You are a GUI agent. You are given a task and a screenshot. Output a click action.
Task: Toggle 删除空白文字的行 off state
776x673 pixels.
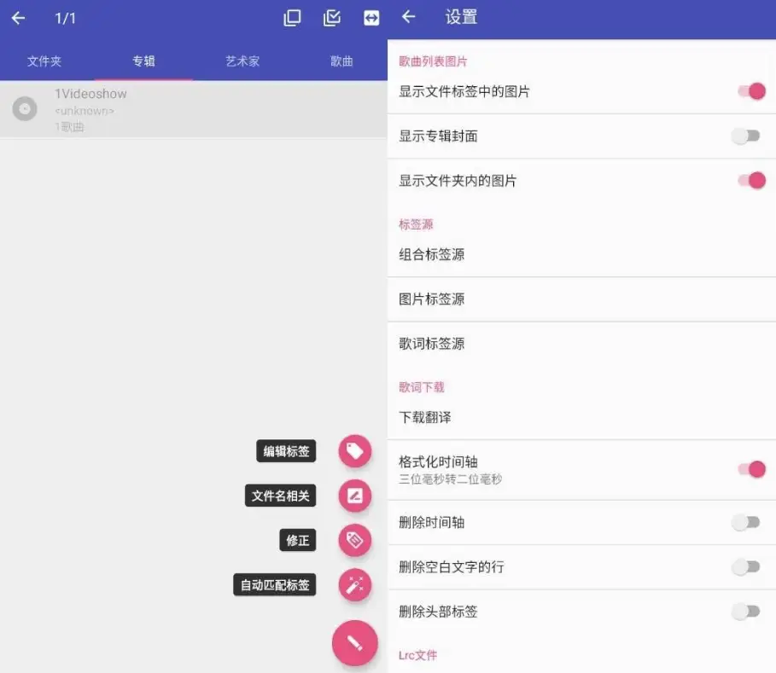tap(749, 567)
